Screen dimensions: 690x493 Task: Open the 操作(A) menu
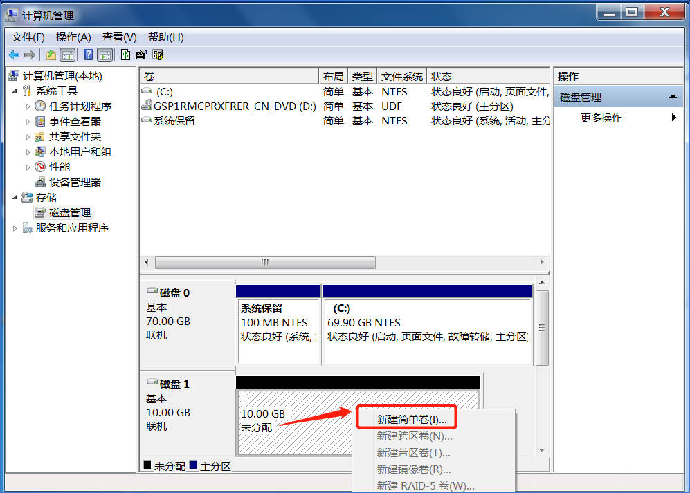pyautogui.click(x=73, y=37)
